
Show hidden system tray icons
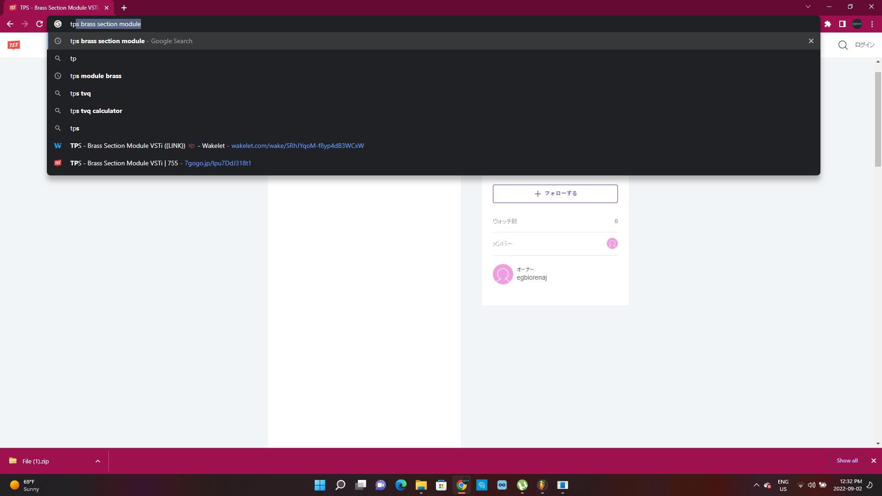(x=756, y=485)
